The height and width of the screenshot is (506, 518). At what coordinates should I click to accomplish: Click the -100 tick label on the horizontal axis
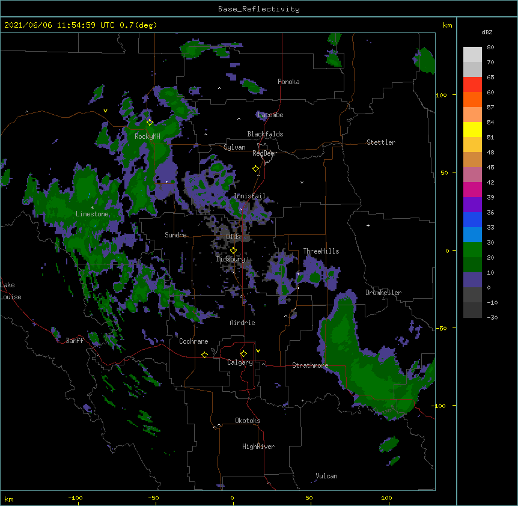pos(75,498)
